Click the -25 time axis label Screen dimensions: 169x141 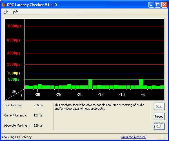click(x=58, y=94)
